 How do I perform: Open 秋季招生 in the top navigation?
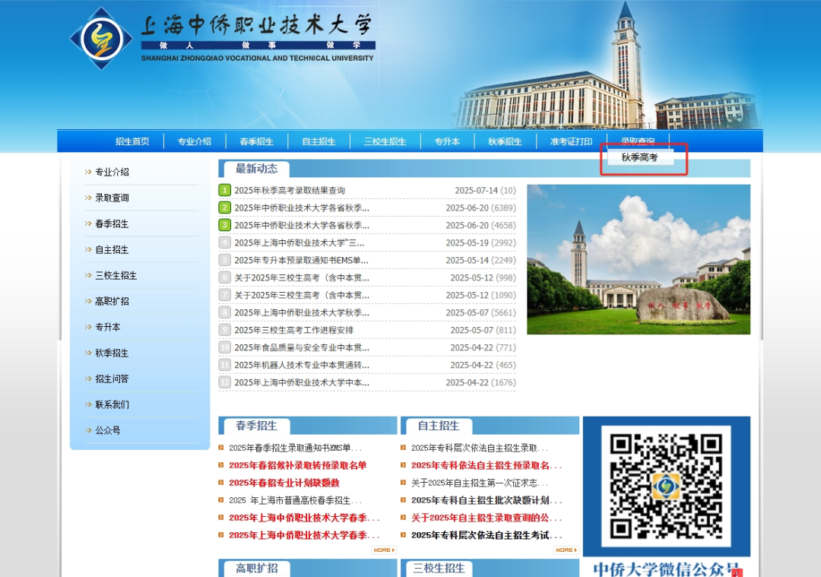point(506,141)
